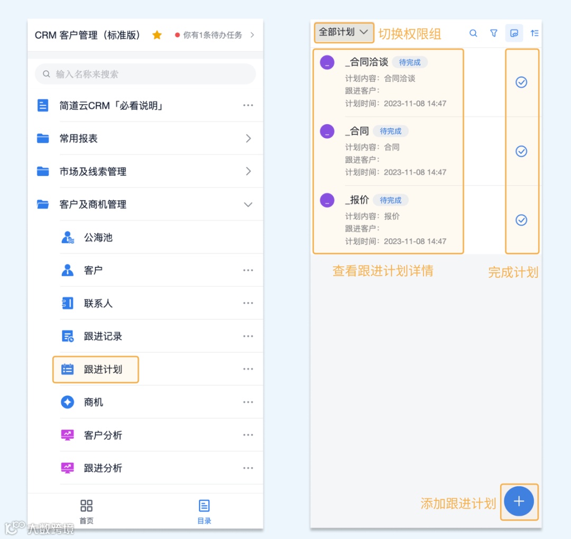Switch to the 目录 tab
571x539 pixels.
point(204,512)
